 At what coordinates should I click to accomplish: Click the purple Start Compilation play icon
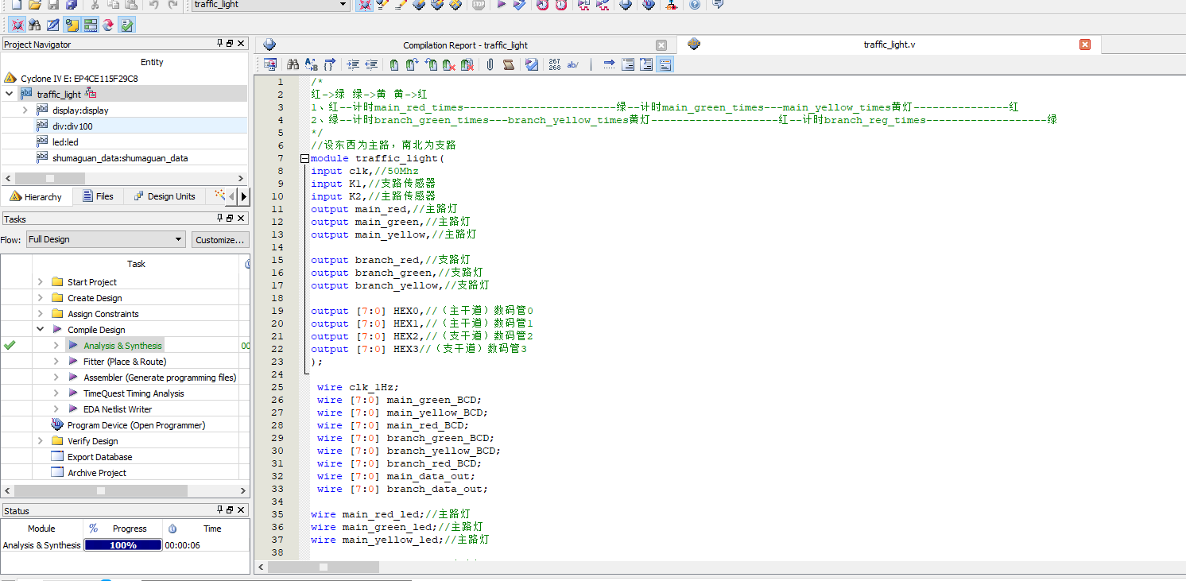pos(502,5)
